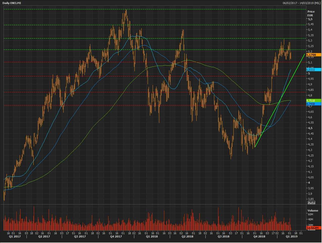Select Q4 2018 on the time axis

coord(259,236)
